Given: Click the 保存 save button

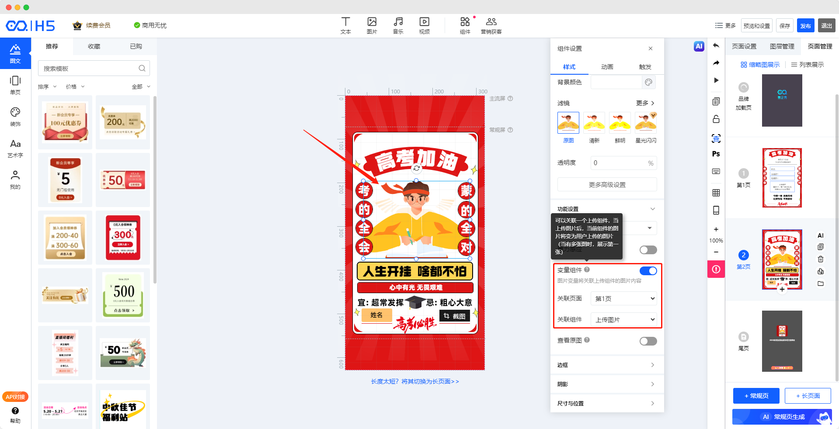Looking at the screenshot, I should [785, 25].
